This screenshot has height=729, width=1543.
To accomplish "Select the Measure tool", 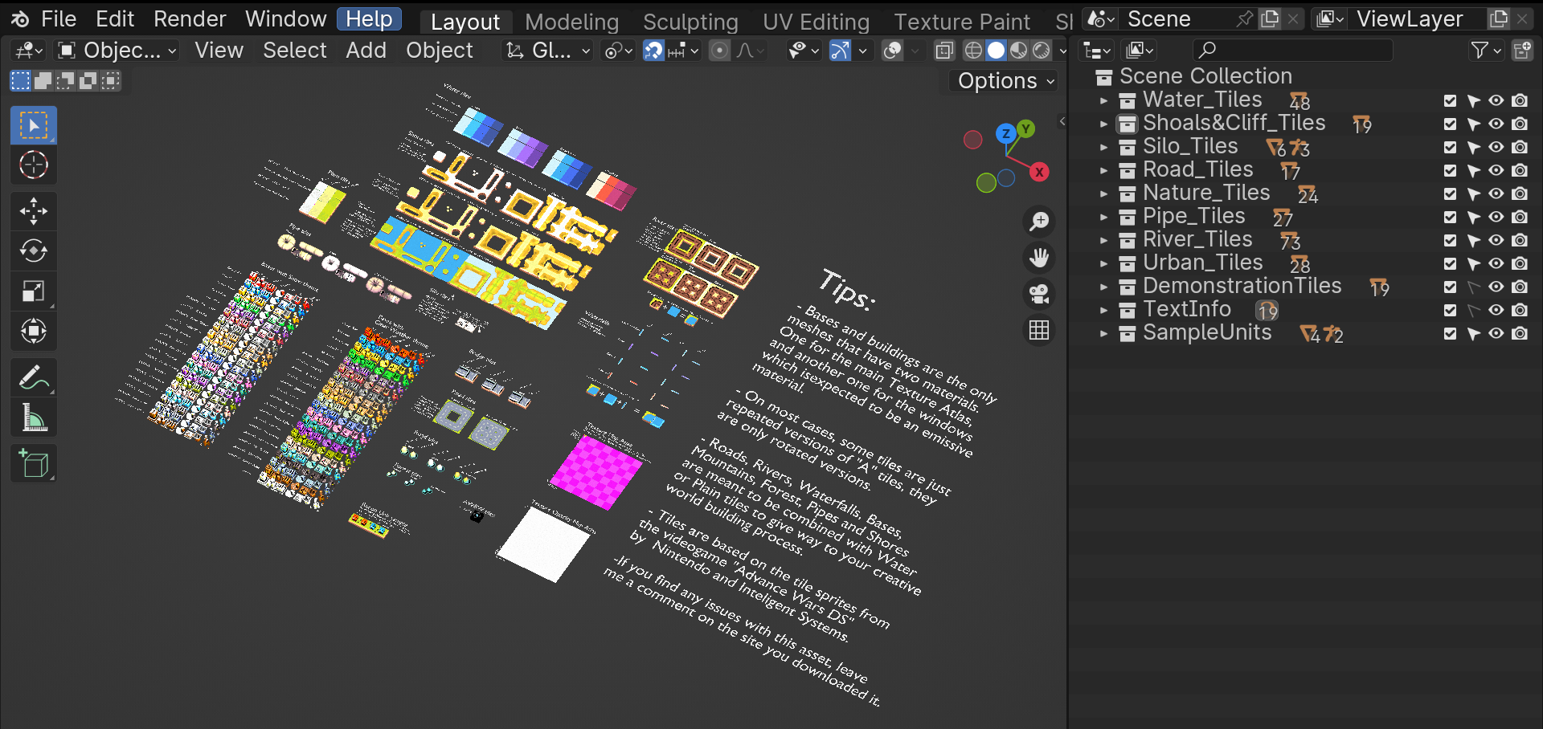I will click(x=34, y=417).
